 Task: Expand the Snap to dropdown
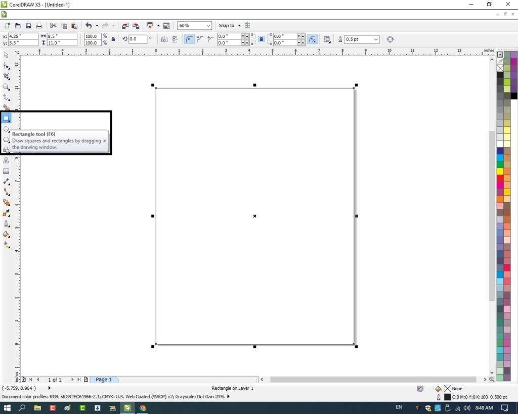click(x=239, y=25)
